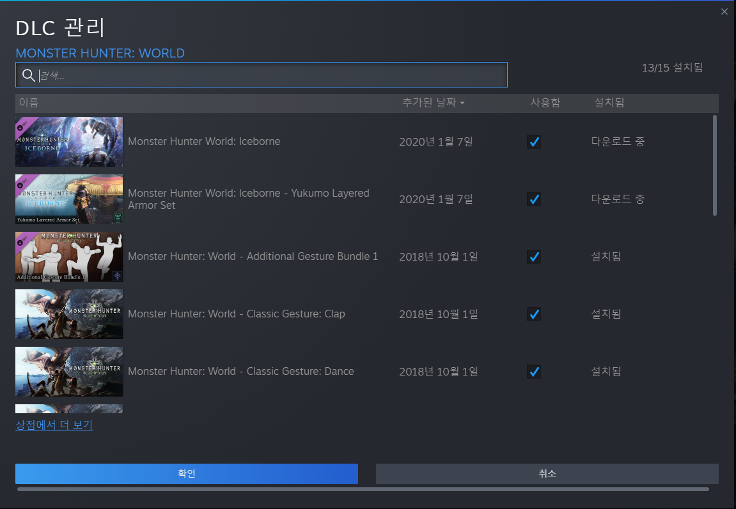Click the Gesture Bundle 1 row's date 2018년 10월 1일
Image resolution: width=736 pixels, height=509 pixels.
point(439,256)
